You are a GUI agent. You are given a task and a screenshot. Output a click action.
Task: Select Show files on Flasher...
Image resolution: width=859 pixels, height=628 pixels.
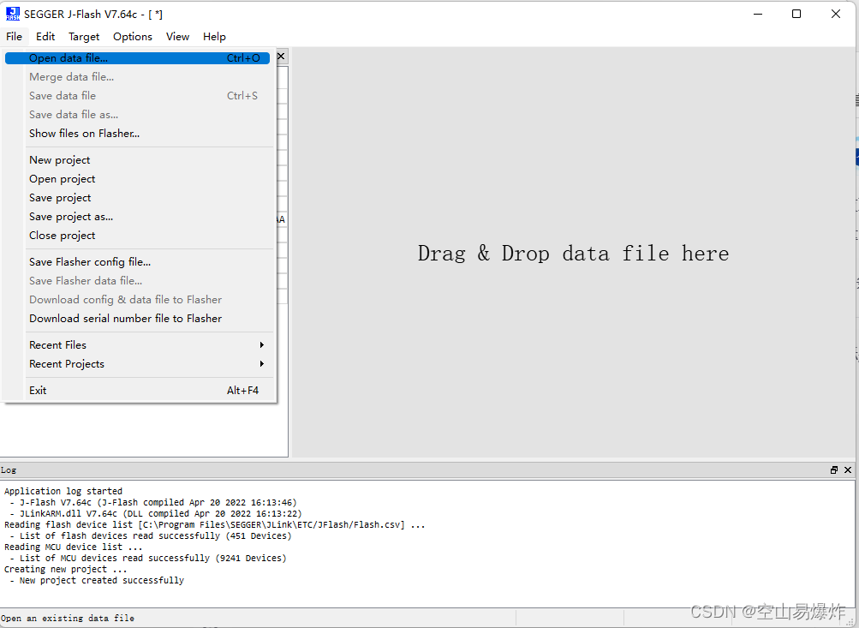[138, 133]
